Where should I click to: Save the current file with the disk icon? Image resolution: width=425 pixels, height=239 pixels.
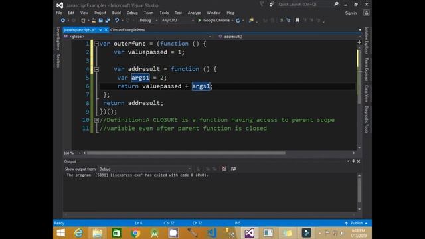tap(100, 21)
